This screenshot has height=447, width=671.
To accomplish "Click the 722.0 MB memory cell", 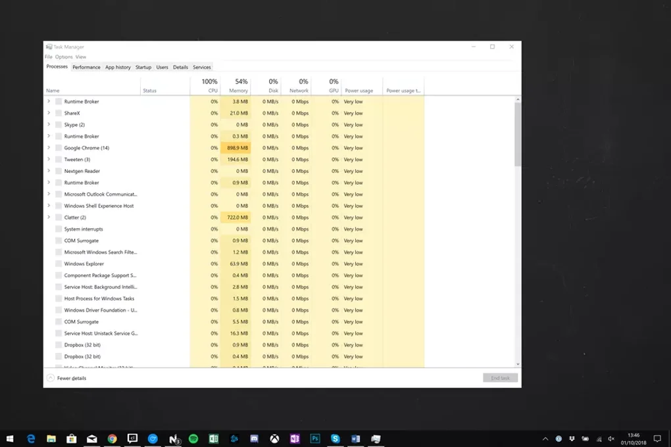I will [236, 218].
